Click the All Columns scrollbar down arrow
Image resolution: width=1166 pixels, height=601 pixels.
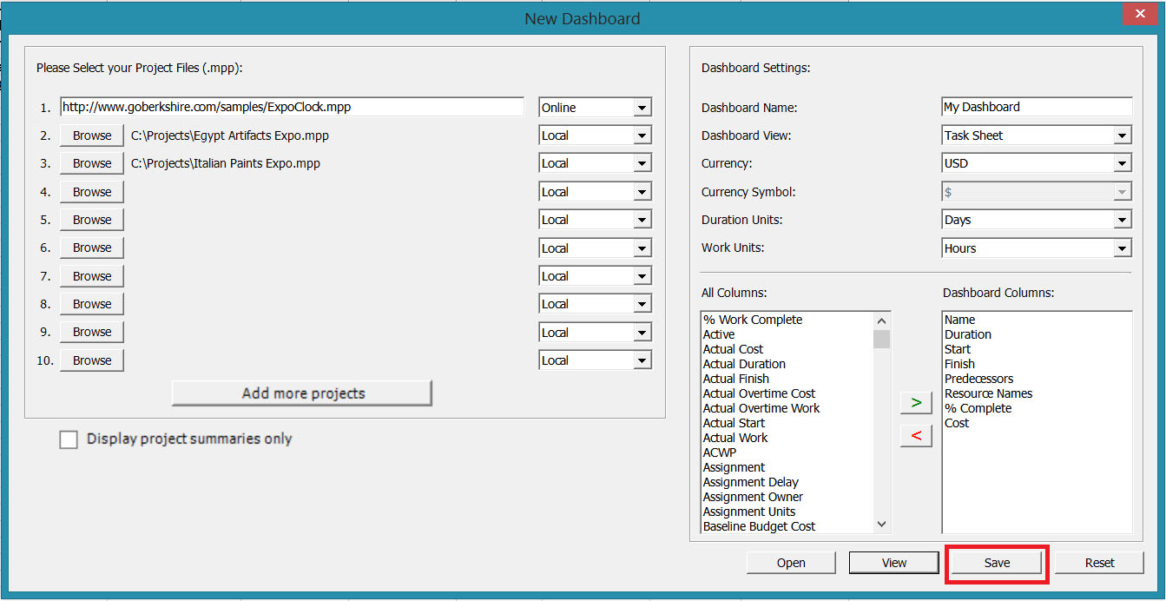(881, 524)
